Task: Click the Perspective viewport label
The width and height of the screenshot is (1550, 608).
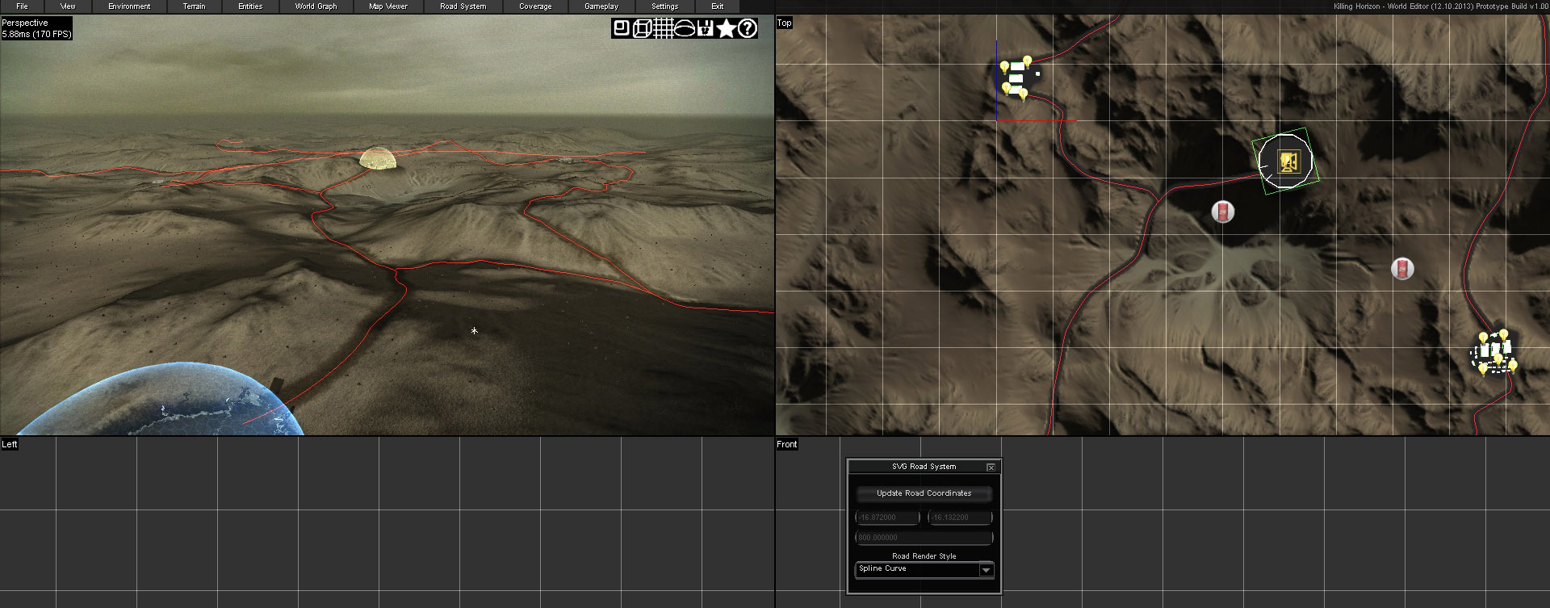Action: pos(25,23)
